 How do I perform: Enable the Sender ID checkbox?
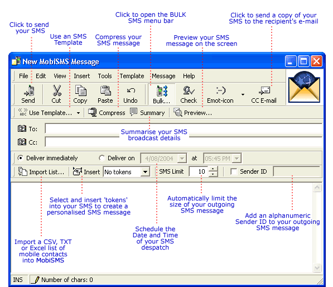click(x=234, y=171)
